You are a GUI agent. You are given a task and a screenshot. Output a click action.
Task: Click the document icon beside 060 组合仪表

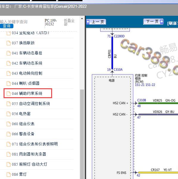tap(9, 124)
